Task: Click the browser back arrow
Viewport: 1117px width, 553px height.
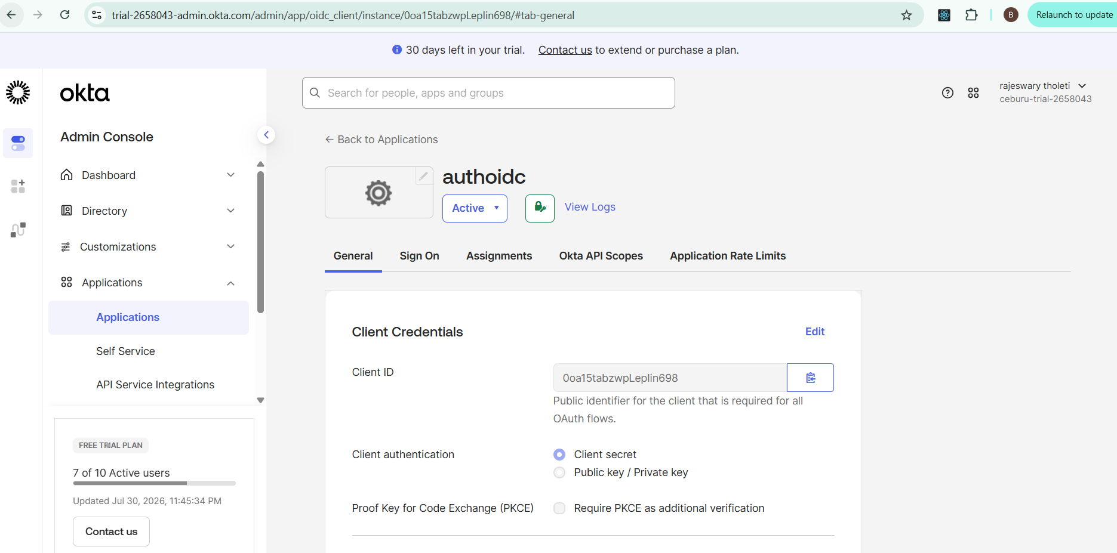Action: point(11,15)
